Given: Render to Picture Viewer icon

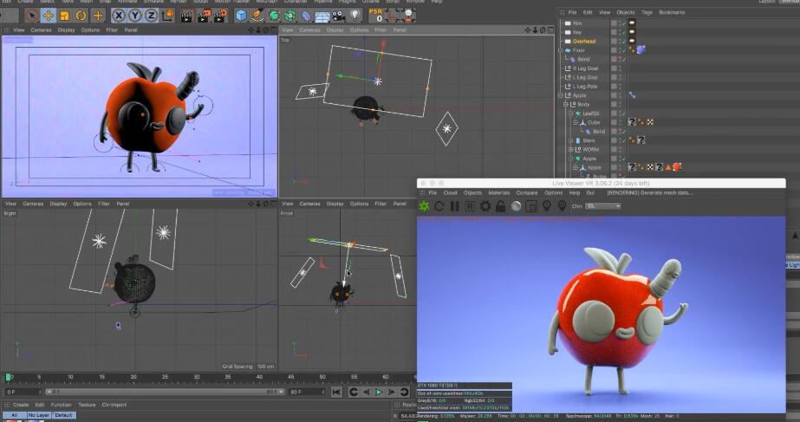Looking at the screenshot, I should click(204, 16).
